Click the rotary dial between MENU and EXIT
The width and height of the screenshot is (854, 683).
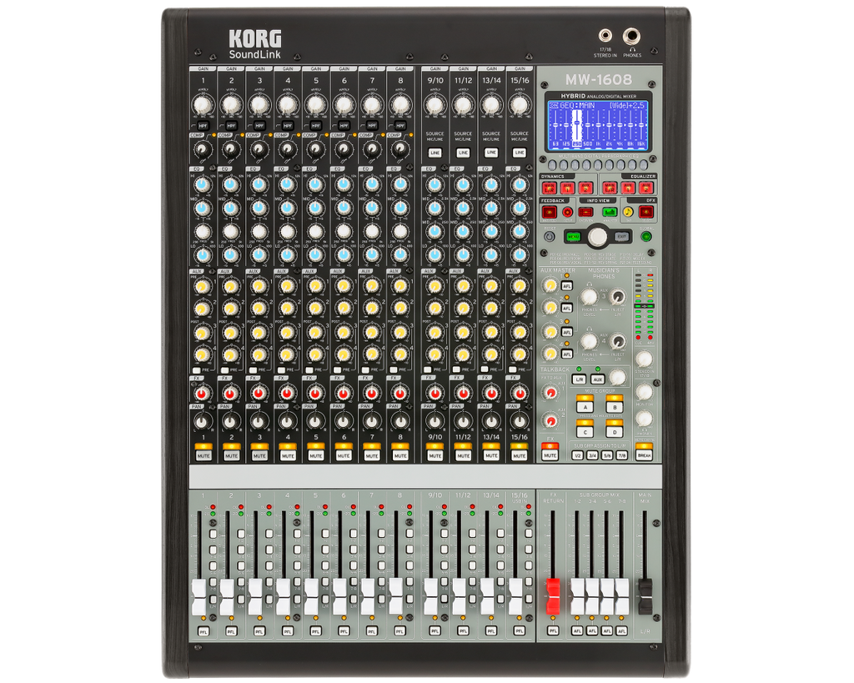[597, 236]
